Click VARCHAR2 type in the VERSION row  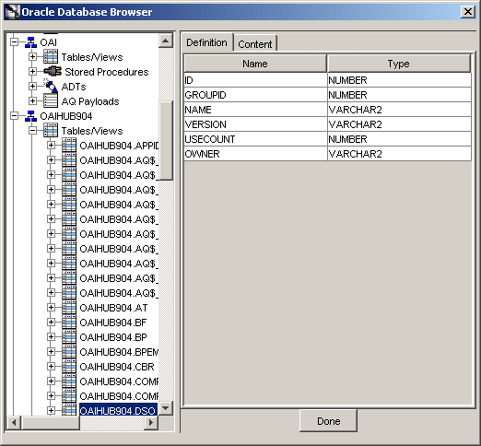tap(399, 124)
